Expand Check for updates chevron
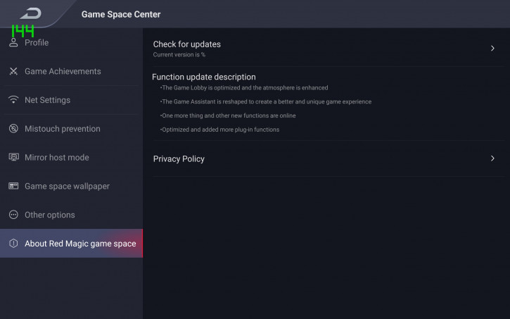The height and width of the screenshot is (319, 510). click(x=492, y=48)
